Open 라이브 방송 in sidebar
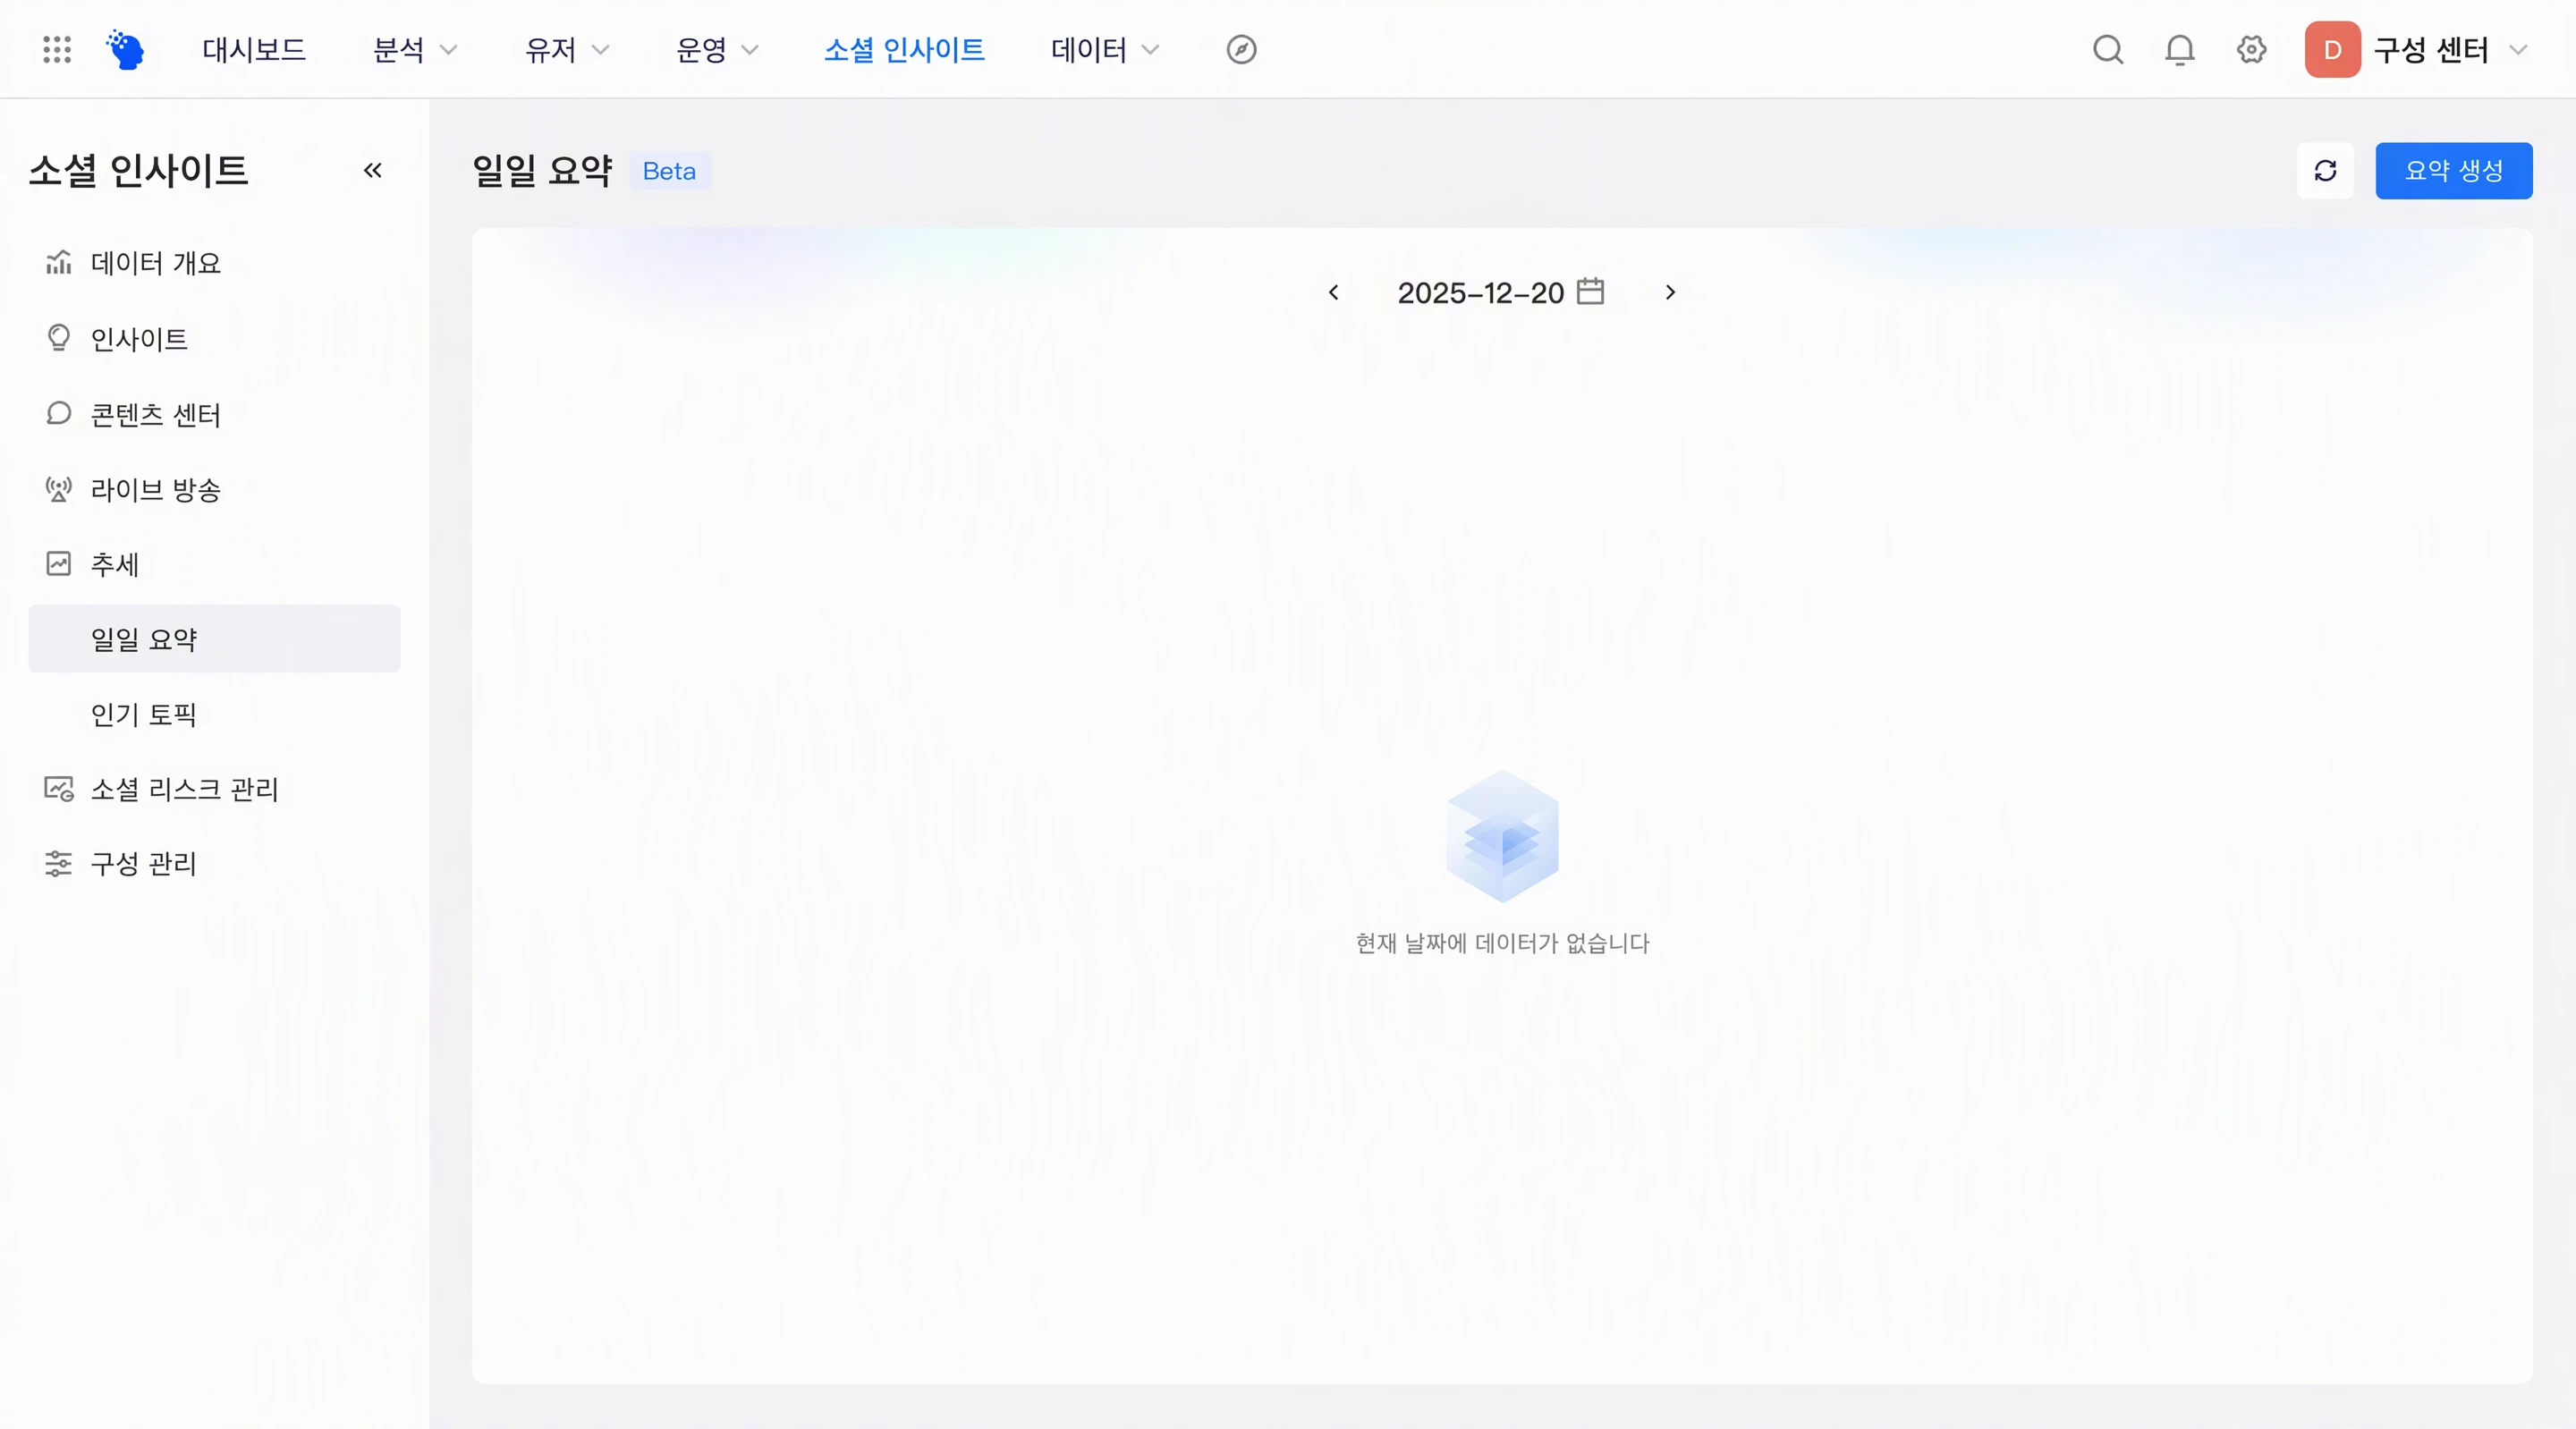Viewport: 2576px width, 1429px height. [x=214, y=488]
